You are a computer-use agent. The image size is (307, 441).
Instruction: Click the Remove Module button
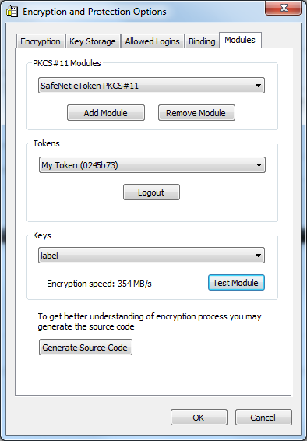(196, 113)
